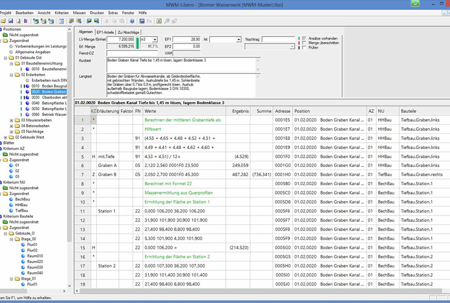Check the 'Prüfen' checkbox
The image size is (450, 303).
click(304, 47)
